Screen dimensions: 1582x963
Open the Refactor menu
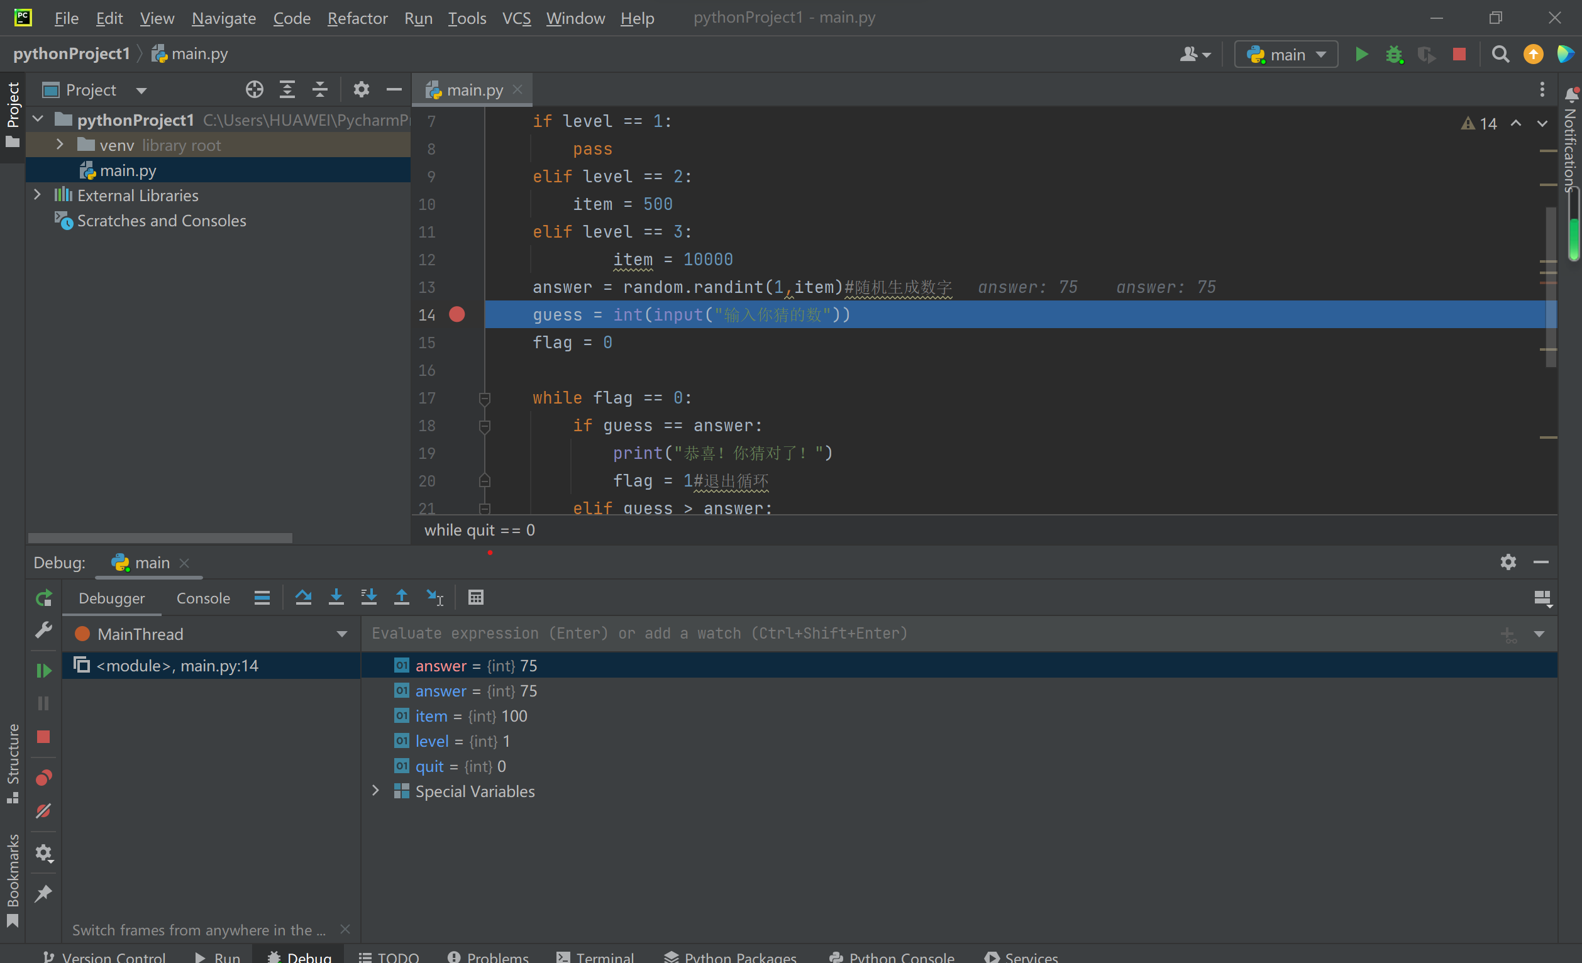click(357, 18)
